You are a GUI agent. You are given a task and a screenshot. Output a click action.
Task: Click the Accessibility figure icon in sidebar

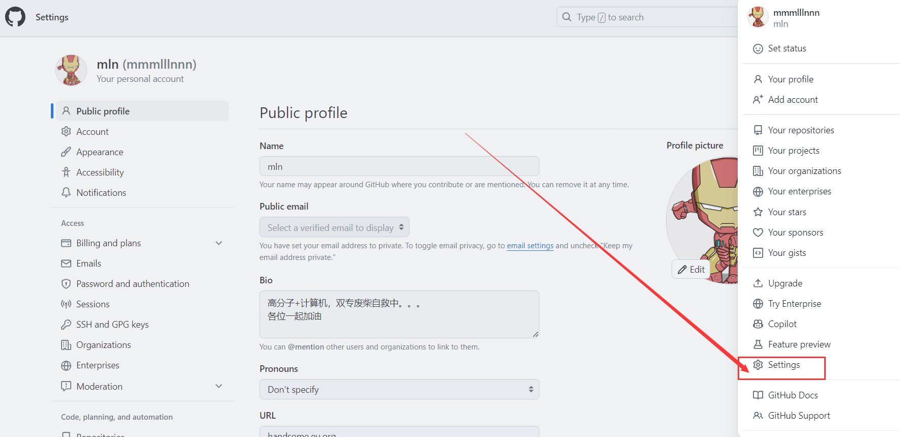pyautogui.click(x=66, y=172)
